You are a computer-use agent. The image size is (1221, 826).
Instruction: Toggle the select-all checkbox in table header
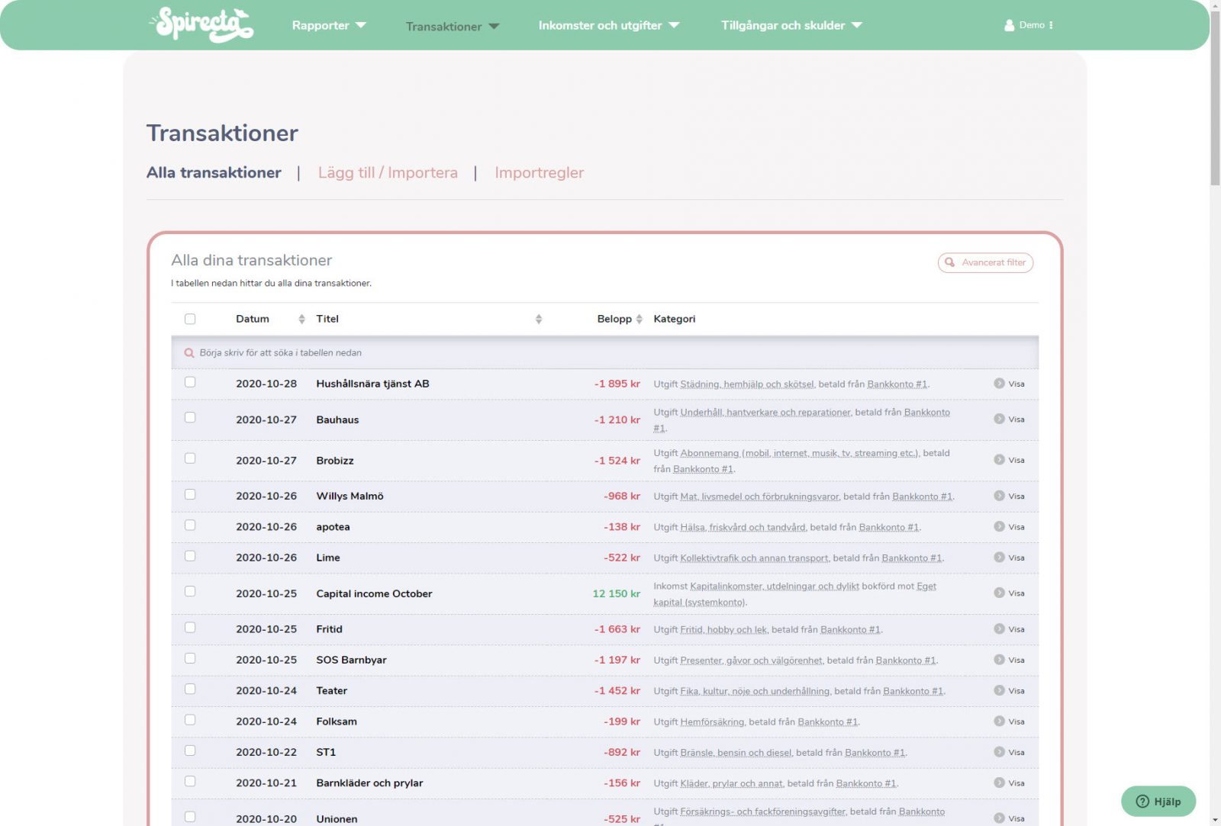(190, 319)
